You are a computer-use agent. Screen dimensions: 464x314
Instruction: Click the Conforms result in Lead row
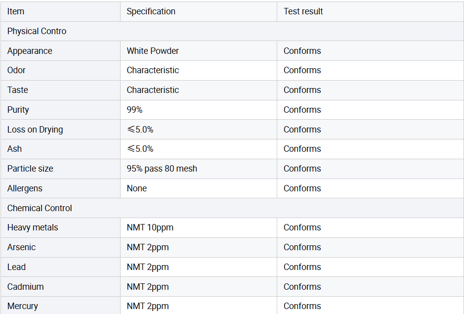click(302, 267)
